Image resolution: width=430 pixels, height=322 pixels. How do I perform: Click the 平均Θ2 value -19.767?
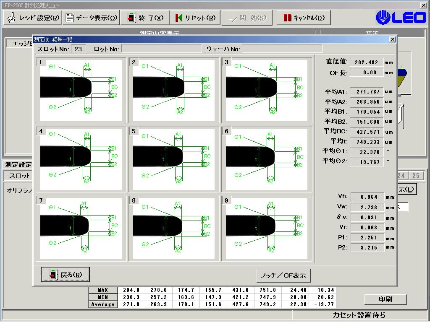pyautogui.click(x=366, y=162)
